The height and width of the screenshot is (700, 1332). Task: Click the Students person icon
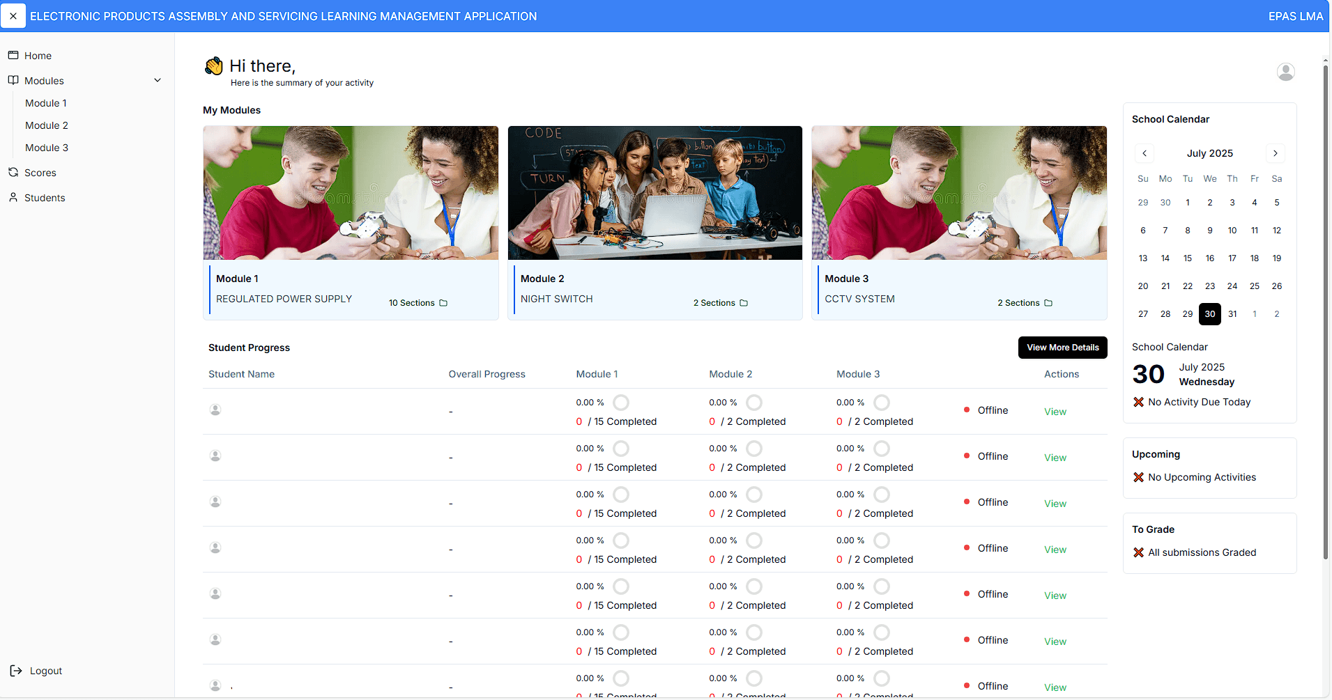(x=13, y=197)
